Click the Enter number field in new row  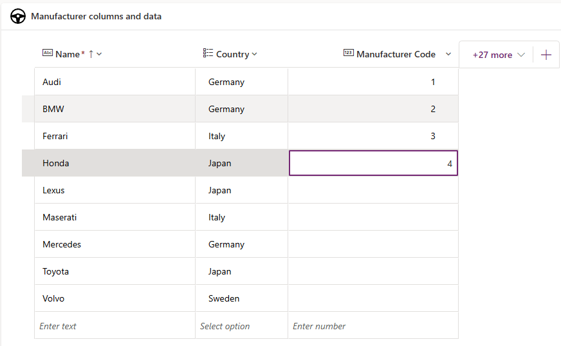[x=373, y=326]
